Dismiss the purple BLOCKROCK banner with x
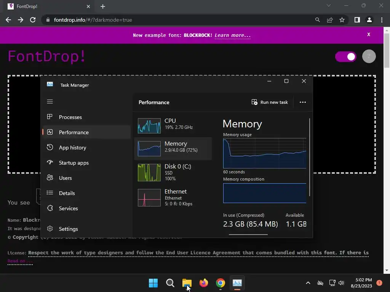This screenshot has width=390, height=292. (369, 35)
